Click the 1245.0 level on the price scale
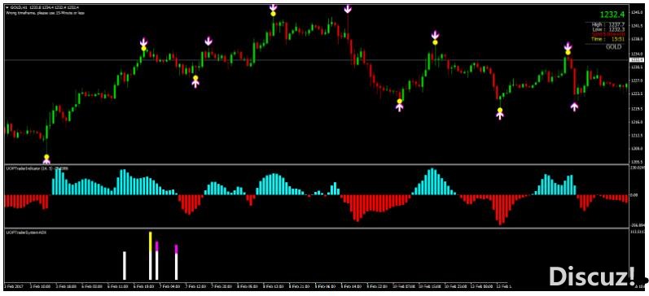This screenshot has height=296, width=649. 636,12
